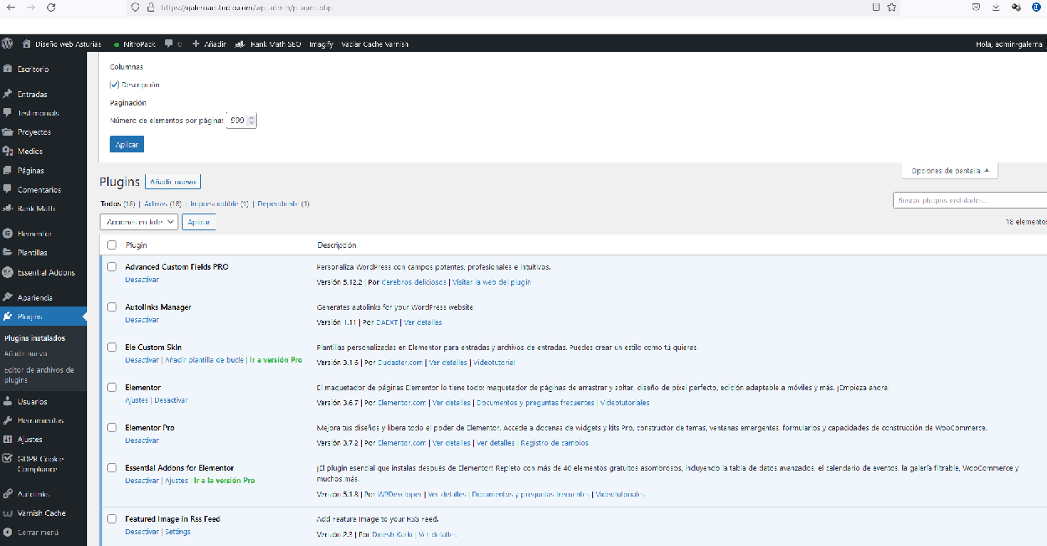Viewport: 1047px width, 546px height.
Task: Toggle reader view icon in the address bar
Action: (876, 7)
